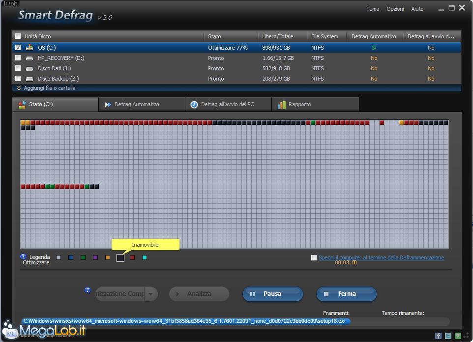Viewport: 473px width, 342px height.
Task: Check the HP_RECOVERY (D:) checkbox
Action: pyautogui.click(x=18, y=57)
